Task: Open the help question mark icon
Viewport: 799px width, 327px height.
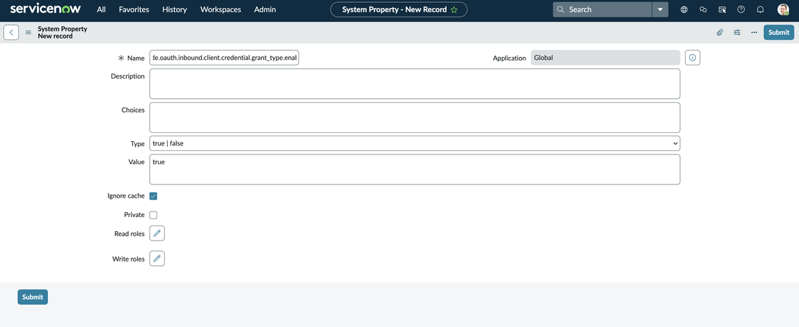Action: pyautogui.click(x=741, y=10)
